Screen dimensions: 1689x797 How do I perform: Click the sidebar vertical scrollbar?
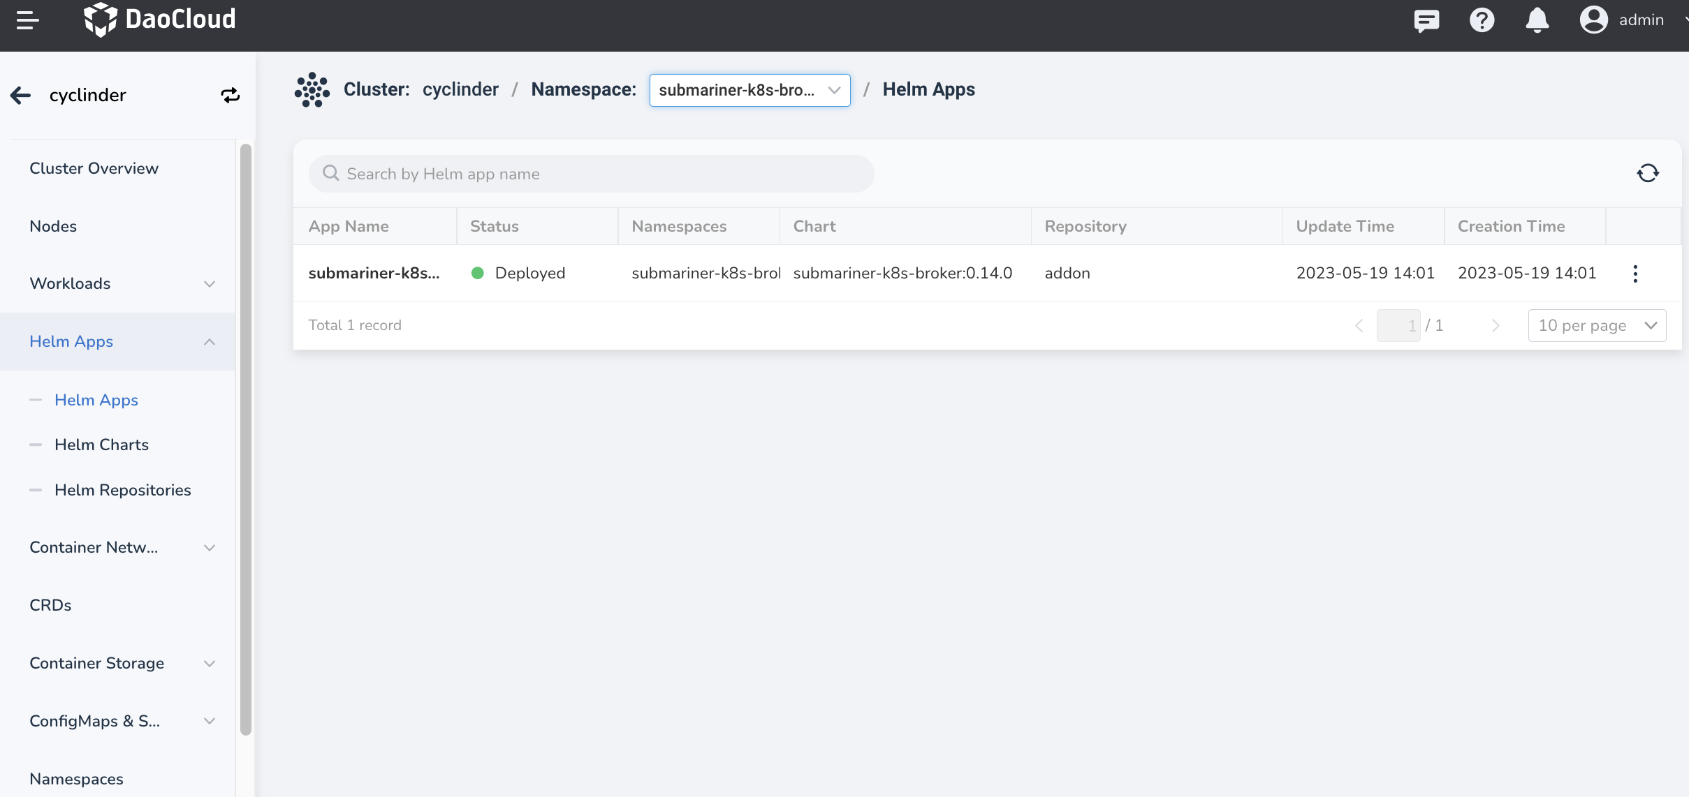[x=245, y=440]
